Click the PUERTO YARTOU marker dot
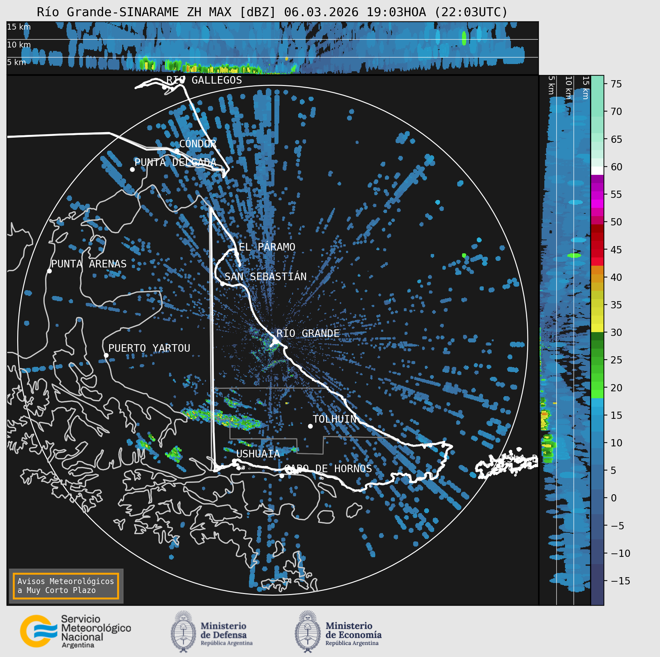The height and width of the screenshot is (657, 660). (x=106, y=356)
